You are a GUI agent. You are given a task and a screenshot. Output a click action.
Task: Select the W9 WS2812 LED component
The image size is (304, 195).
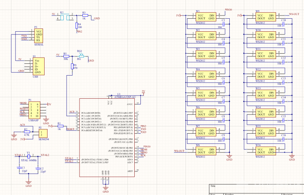[265, 17]
